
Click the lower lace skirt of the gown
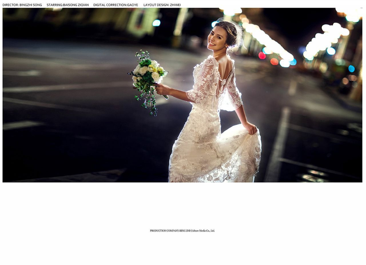(x=214, y=163)
